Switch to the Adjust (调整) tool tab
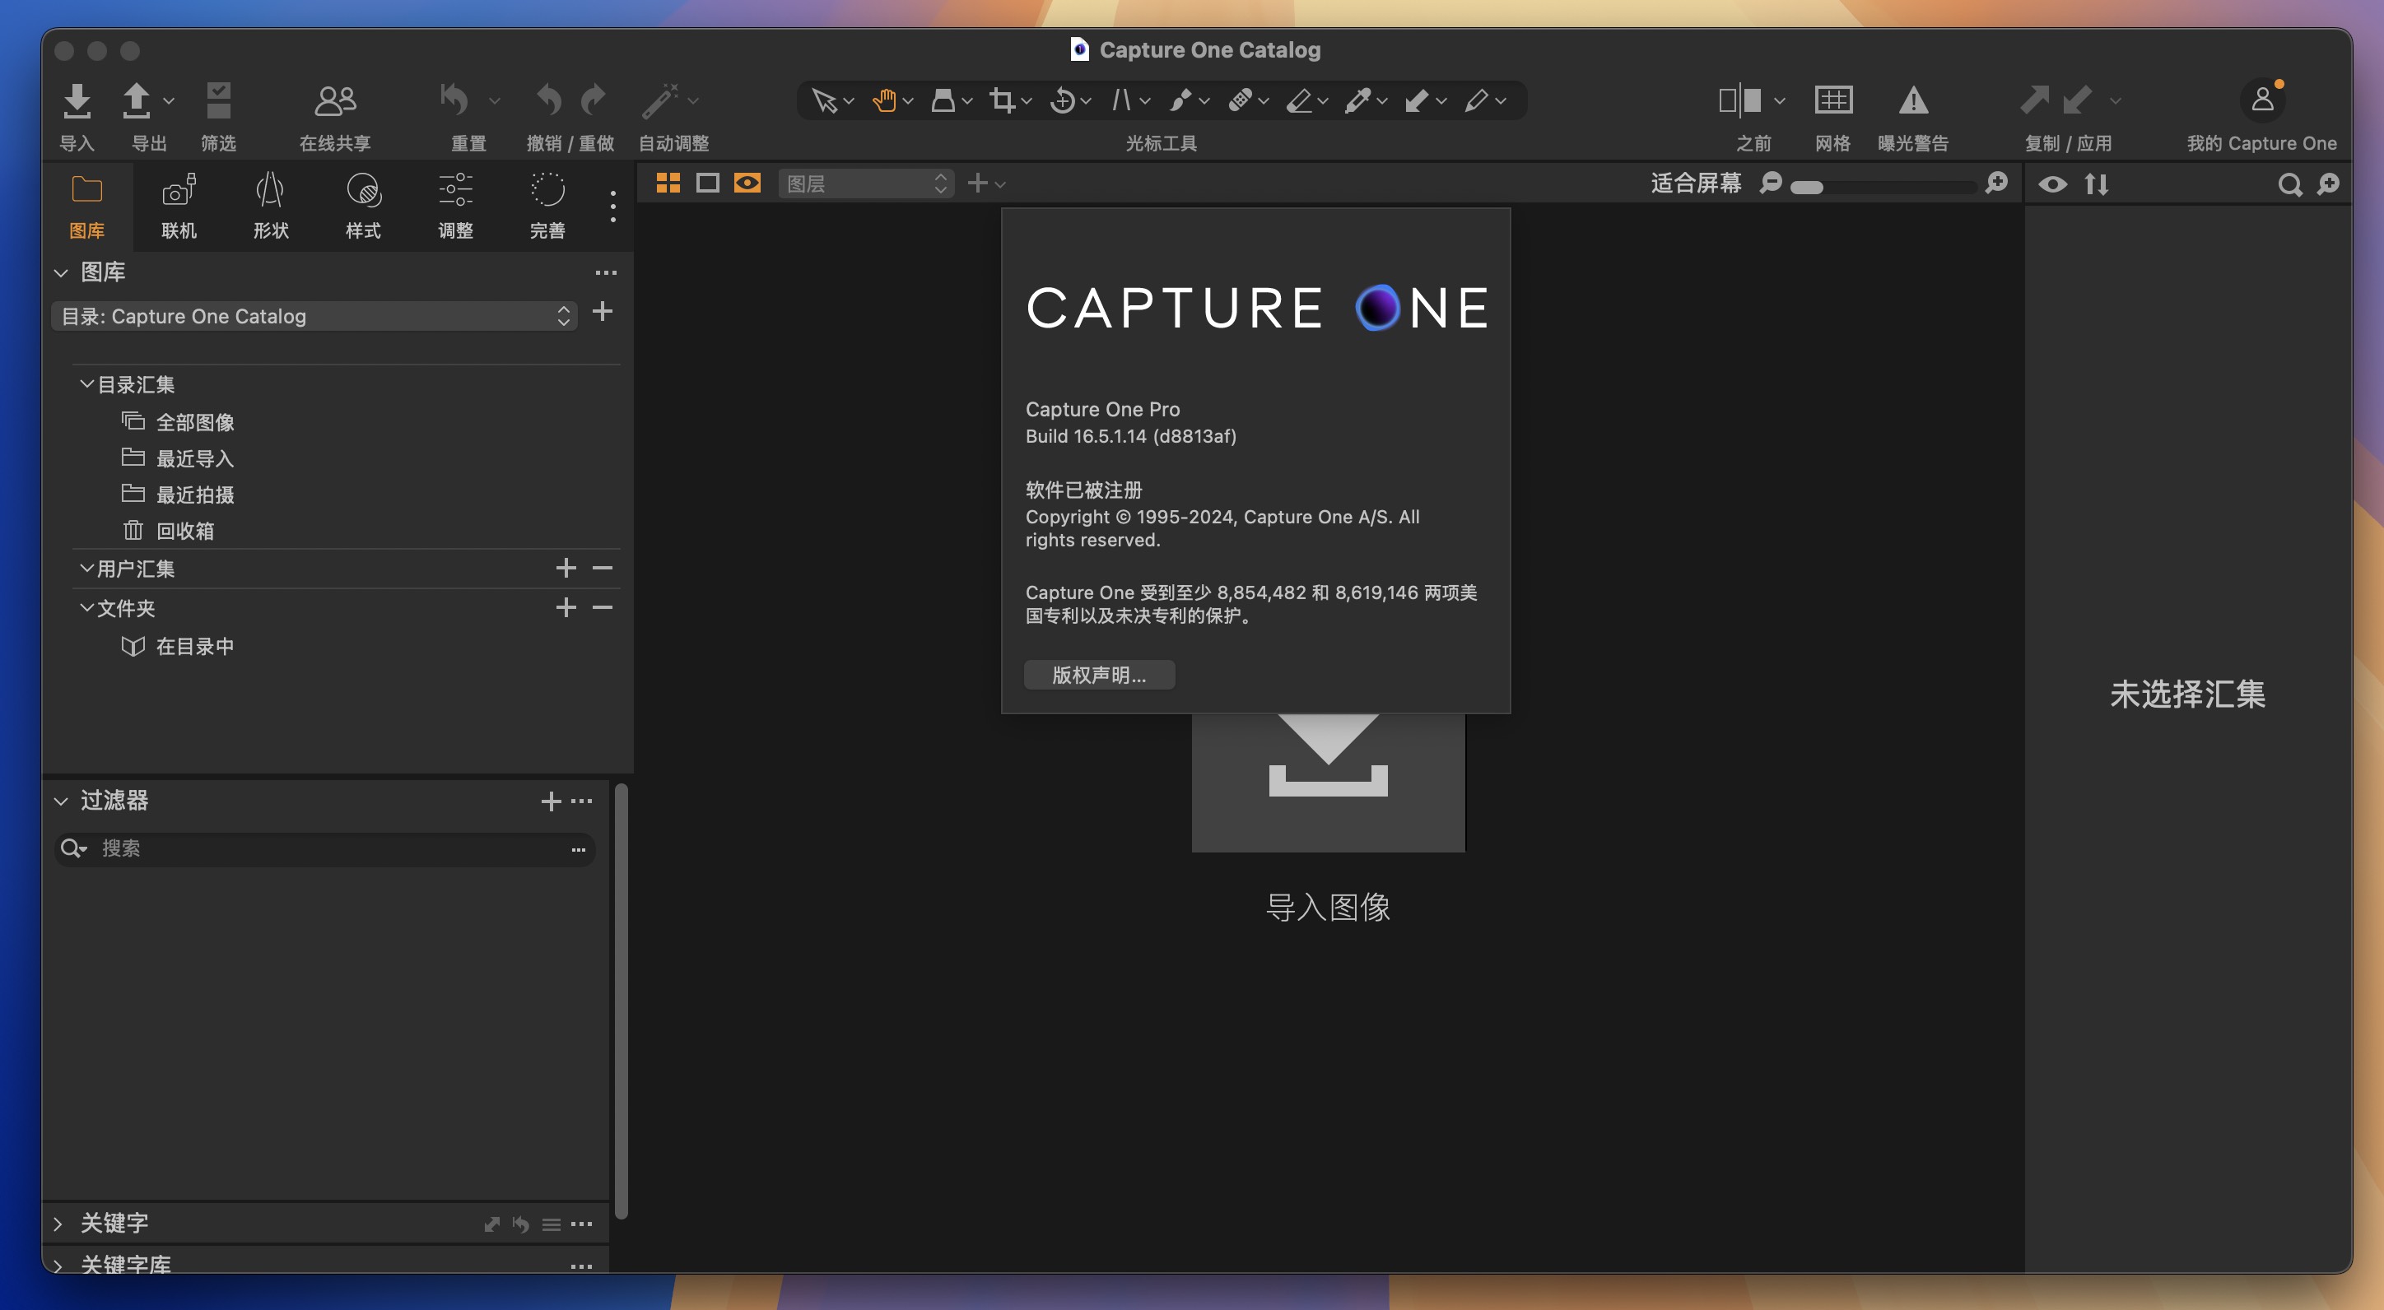Image resolution: width=2384 pixels, height=1310 pixels. click(x=455, y=206)
